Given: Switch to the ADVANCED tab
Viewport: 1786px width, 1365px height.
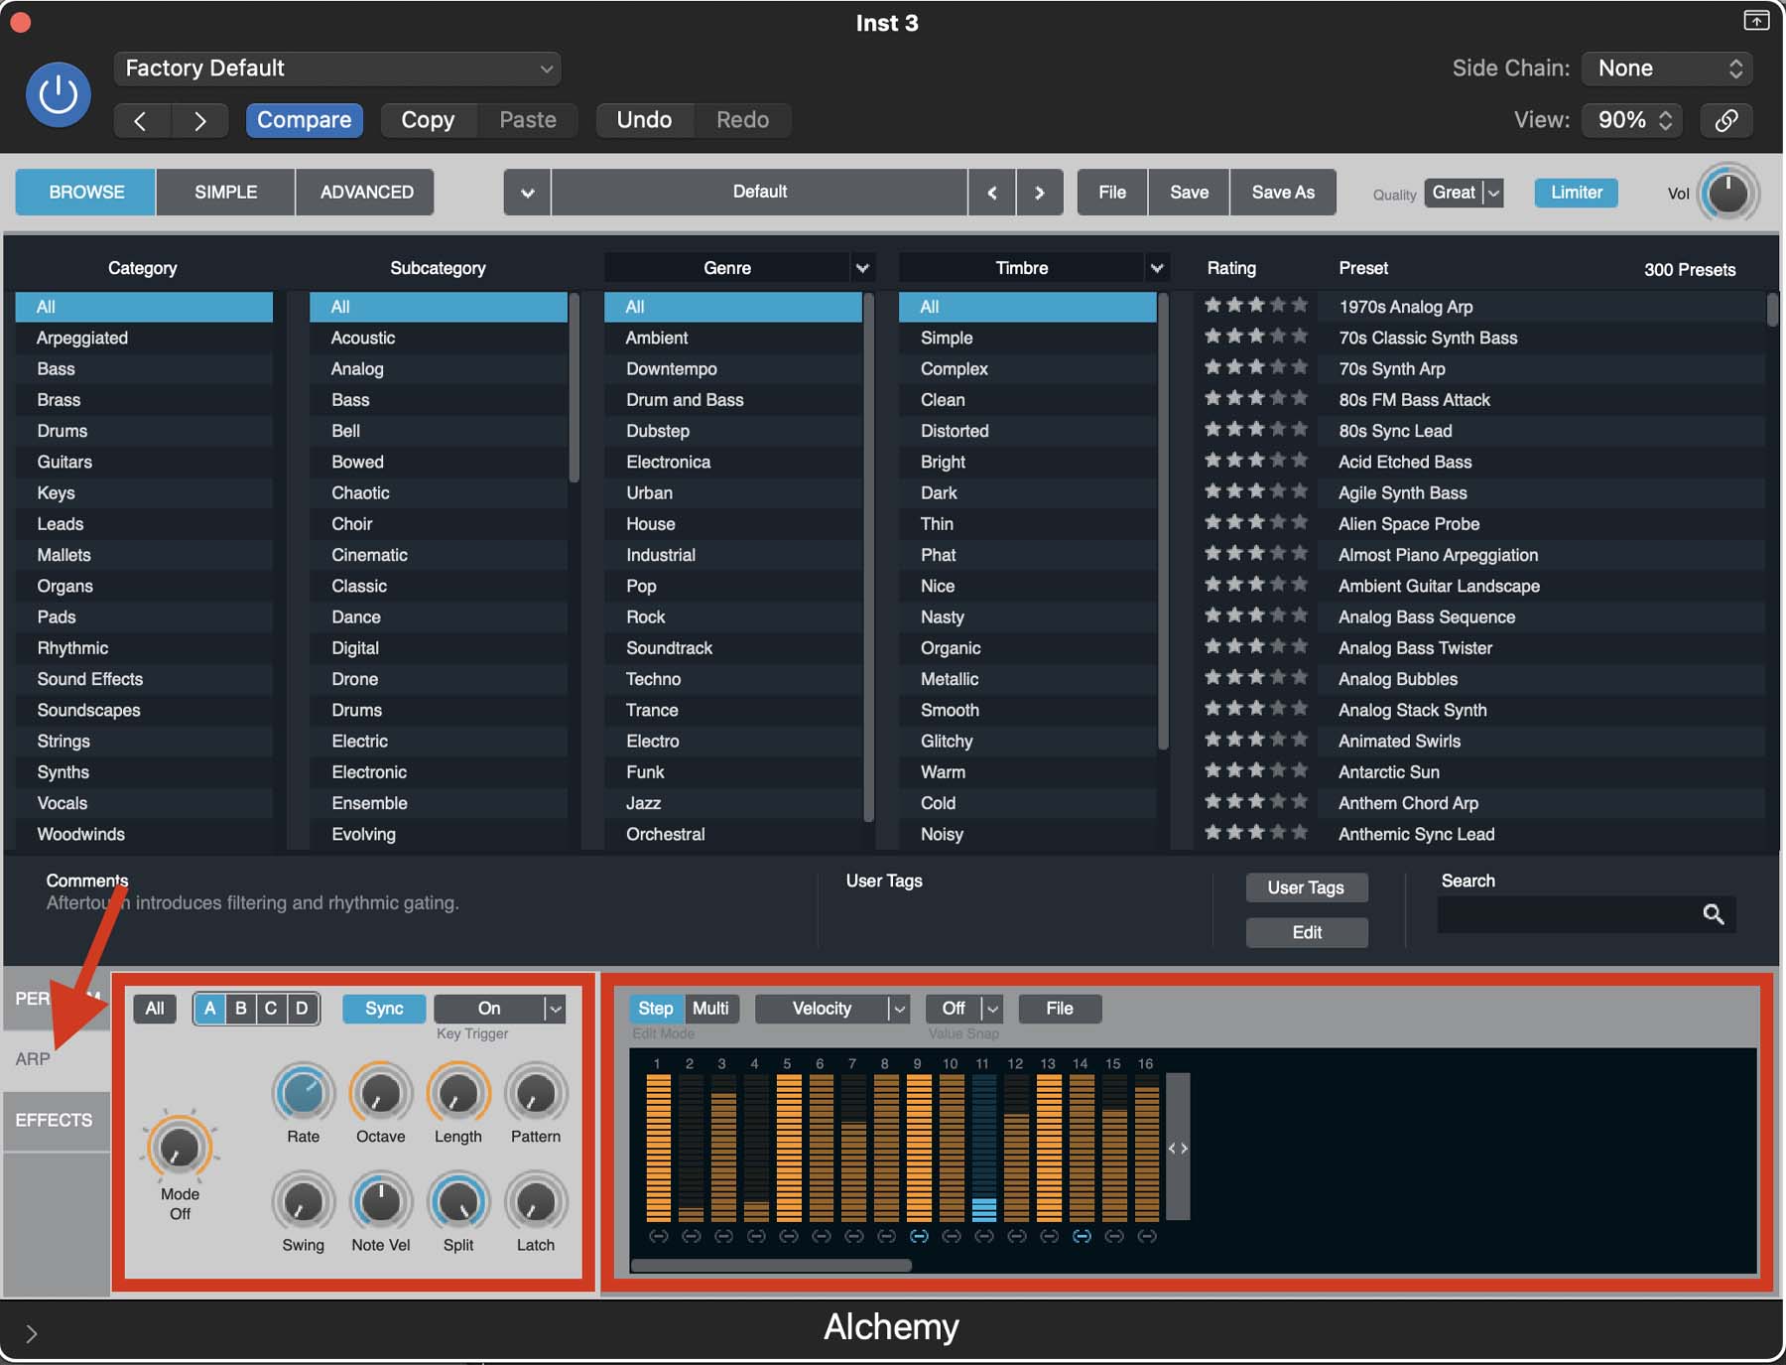Looking at the screenshot, I should (x=366, y=193).
